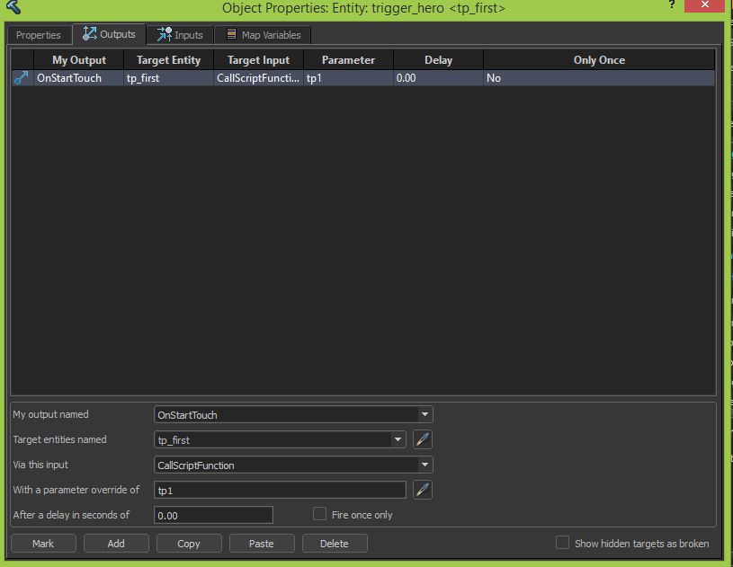The width and height of the screenshot is (733, 567).
Task: Click the Mark button
Action: click(43, 544)
